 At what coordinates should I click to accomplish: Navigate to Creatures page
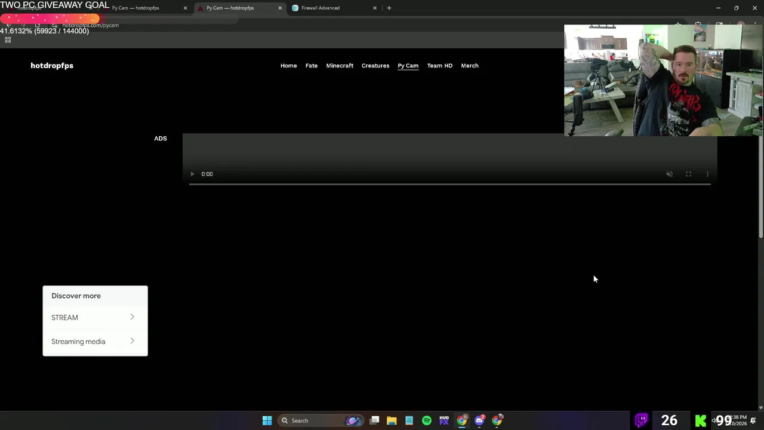[x=375, y=66]
